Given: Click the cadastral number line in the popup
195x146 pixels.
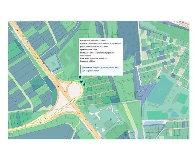Looking at the screenshot, I should pyautogui.click(x=94, y=41).
